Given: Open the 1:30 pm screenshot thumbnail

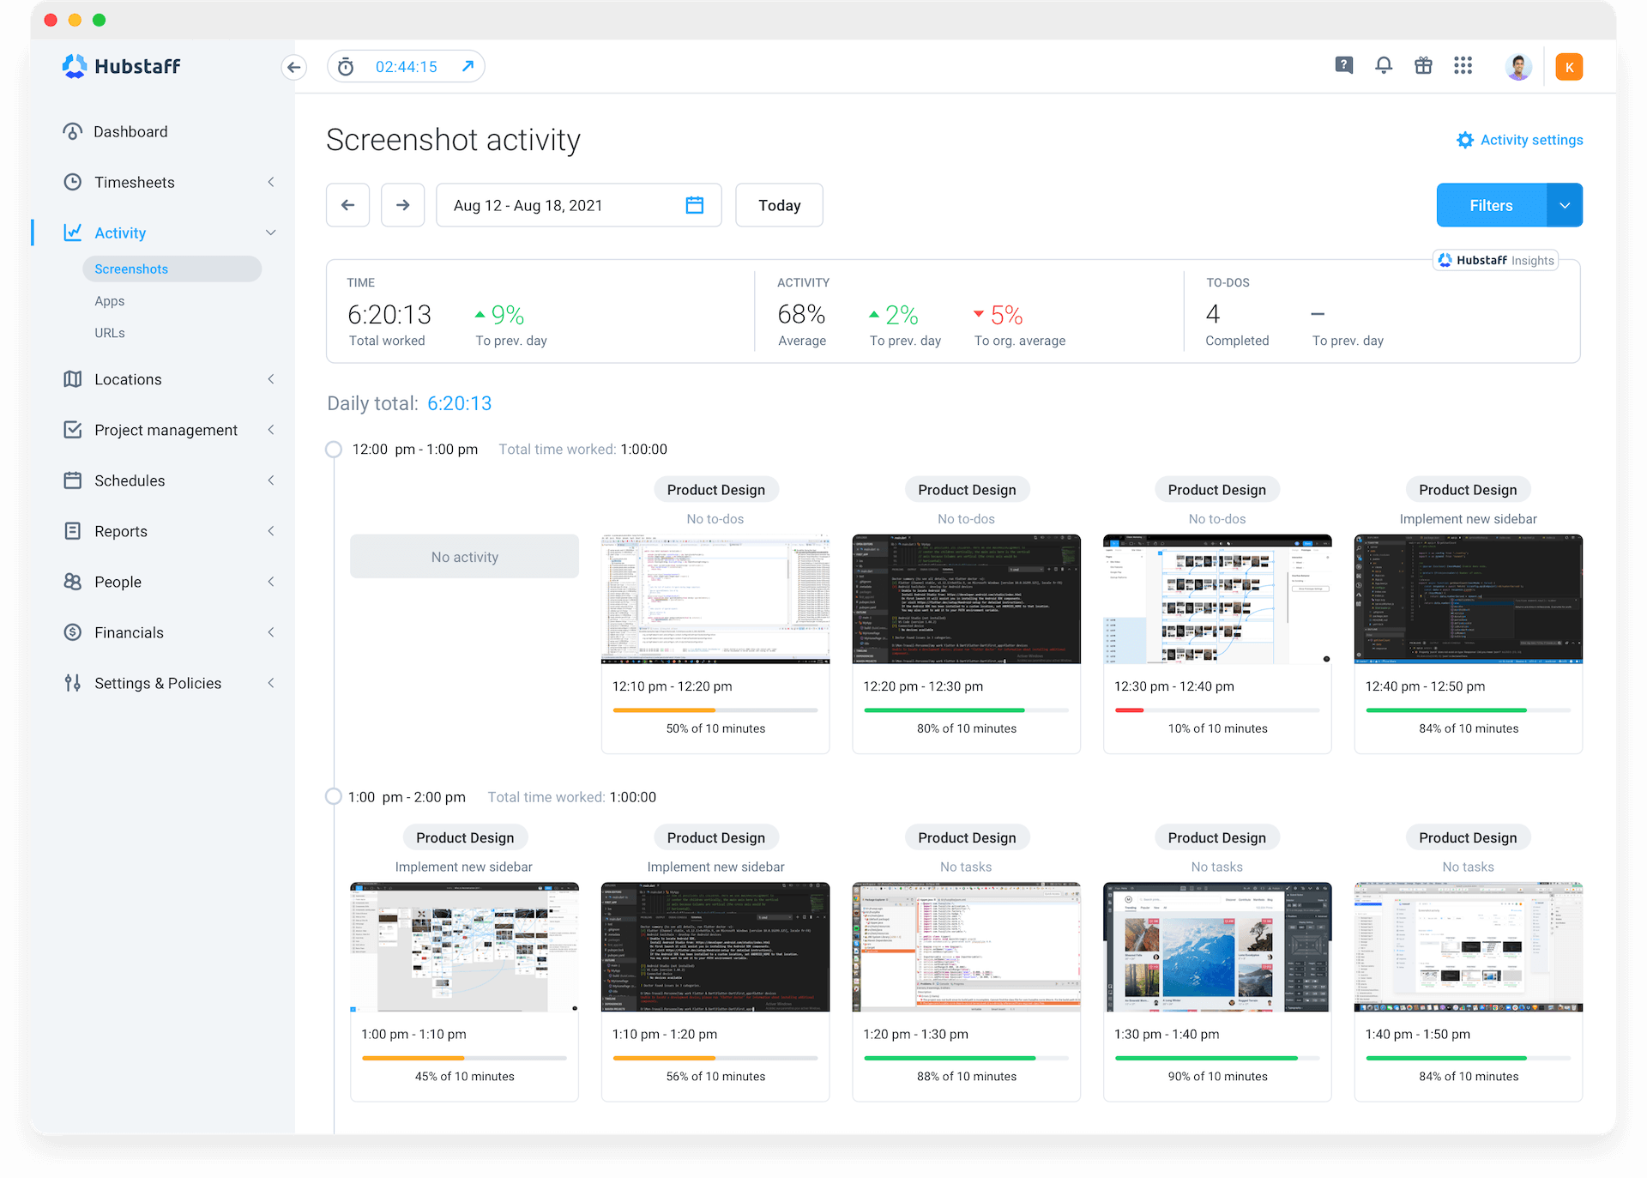Looking at the screenshot, I should click(1216, 946).
